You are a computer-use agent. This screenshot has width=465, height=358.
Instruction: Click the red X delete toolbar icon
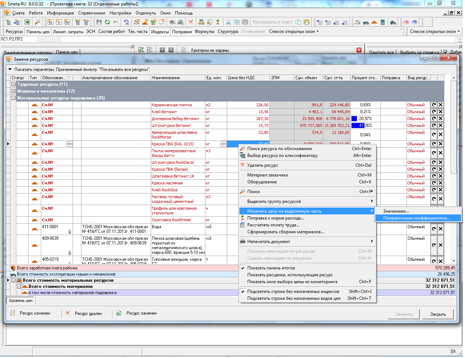(x=191, y=22)
